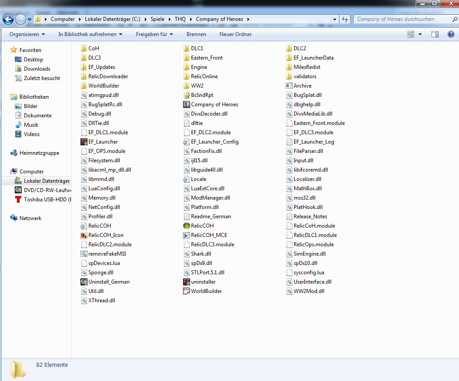
Task: Select the BsSndRpt gear icon
Action: pyautogui.click(x=187, y=95)
